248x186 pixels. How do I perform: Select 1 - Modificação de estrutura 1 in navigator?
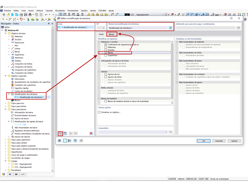point(30,97)
